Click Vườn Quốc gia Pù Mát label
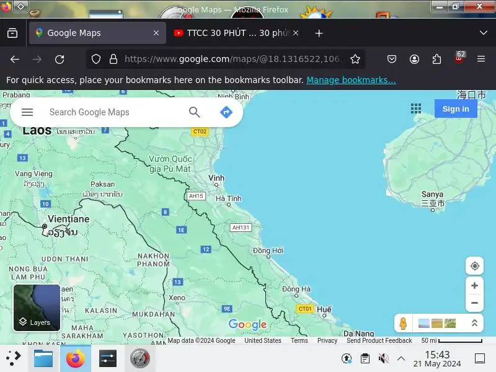The height and width of the screenshot is (372, 496). [x=170, y=164]
